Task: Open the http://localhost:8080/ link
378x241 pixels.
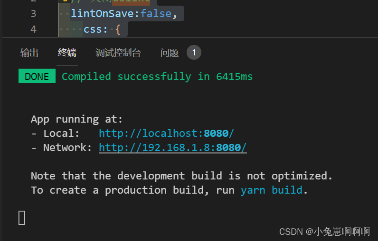Action: pyautogui.click(x=166, y=134)
